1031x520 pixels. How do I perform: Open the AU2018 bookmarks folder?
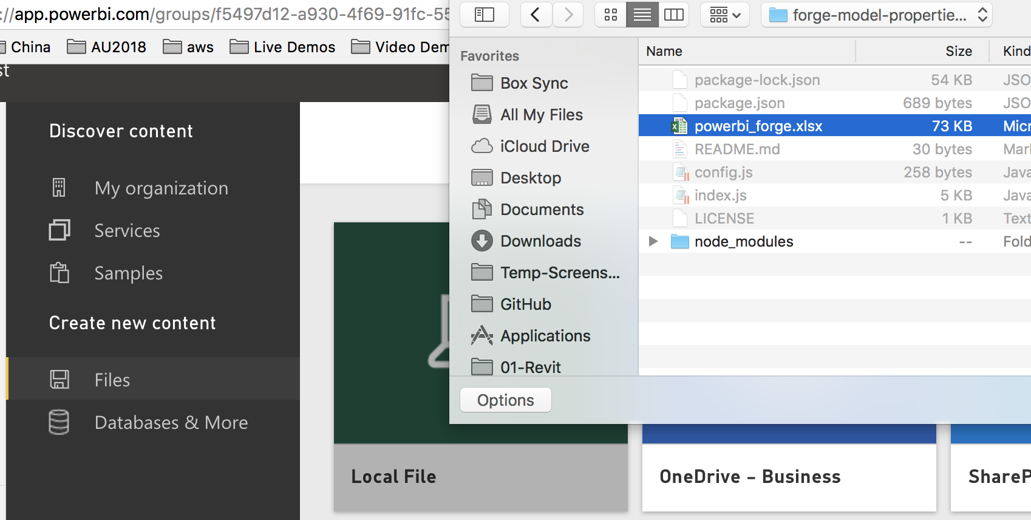tap(107, 47)
